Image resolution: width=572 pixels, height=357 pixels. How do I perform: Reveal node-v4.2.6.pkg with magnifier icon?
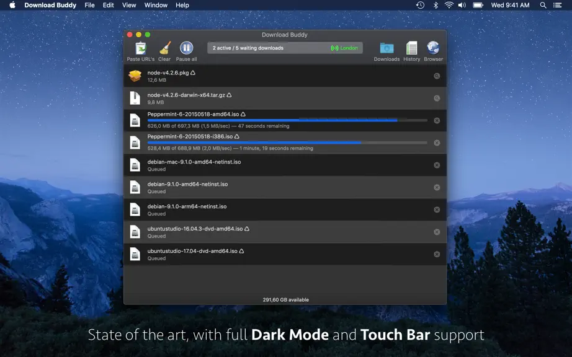tap(437, 76)
